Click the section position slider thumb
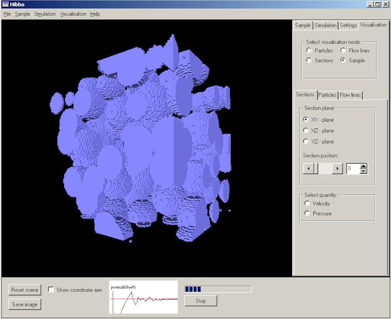391x319 pixels. [x=316, y=168]
